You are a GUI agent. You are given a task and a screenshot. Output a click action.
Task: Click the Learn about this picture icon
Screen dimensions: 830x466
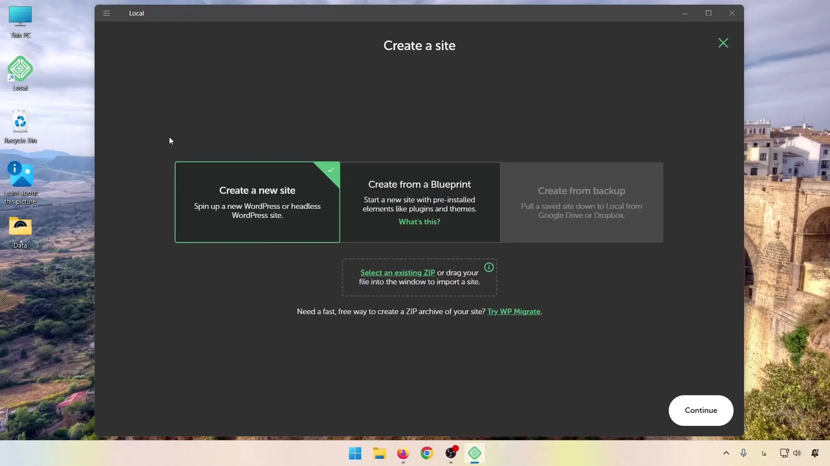[x=20, y=183]
